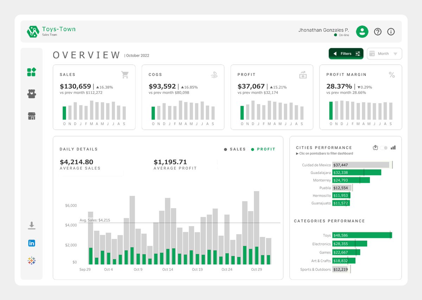Screen dimensions: 422x300
Task: Open the store icon in sidebar
Action: [32, 116]
